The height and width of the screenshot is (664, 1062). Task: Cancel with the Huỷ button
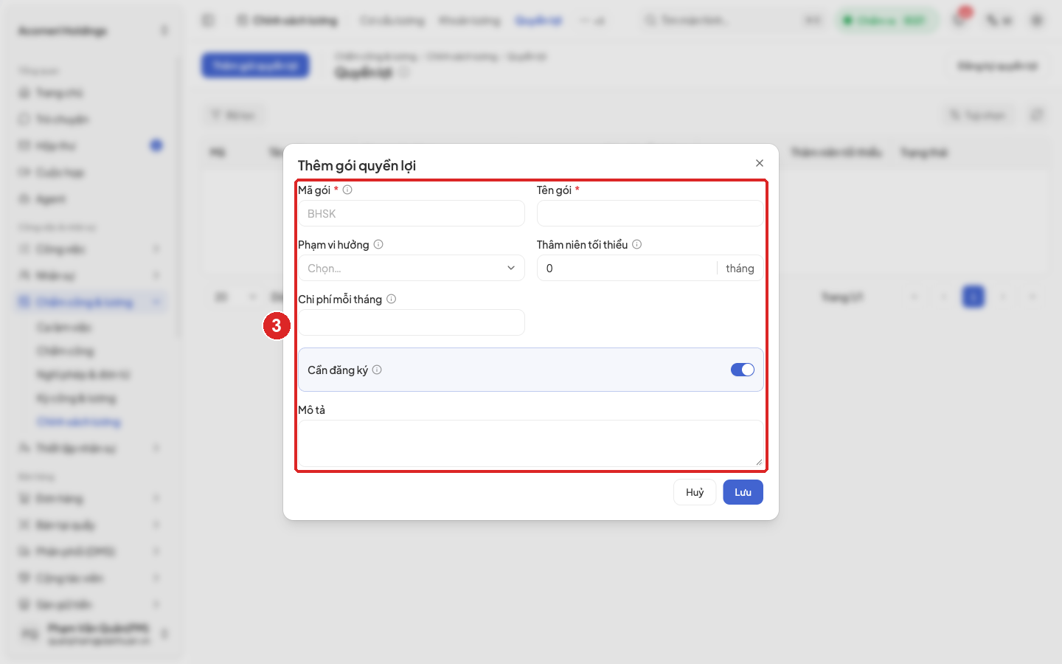coord(695,492)
